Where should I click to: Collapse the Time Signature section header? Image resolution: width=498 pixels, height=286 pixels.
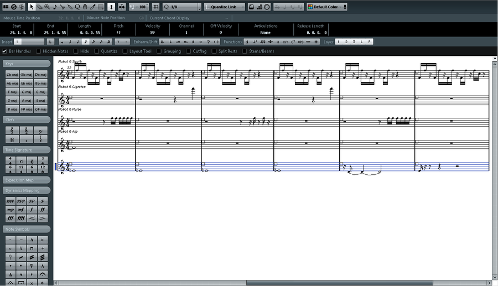(26, 150)
